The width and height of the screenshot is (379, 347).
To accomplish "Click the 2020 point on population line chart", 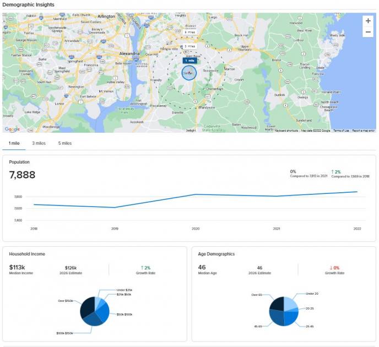I will tap(196, 194).
